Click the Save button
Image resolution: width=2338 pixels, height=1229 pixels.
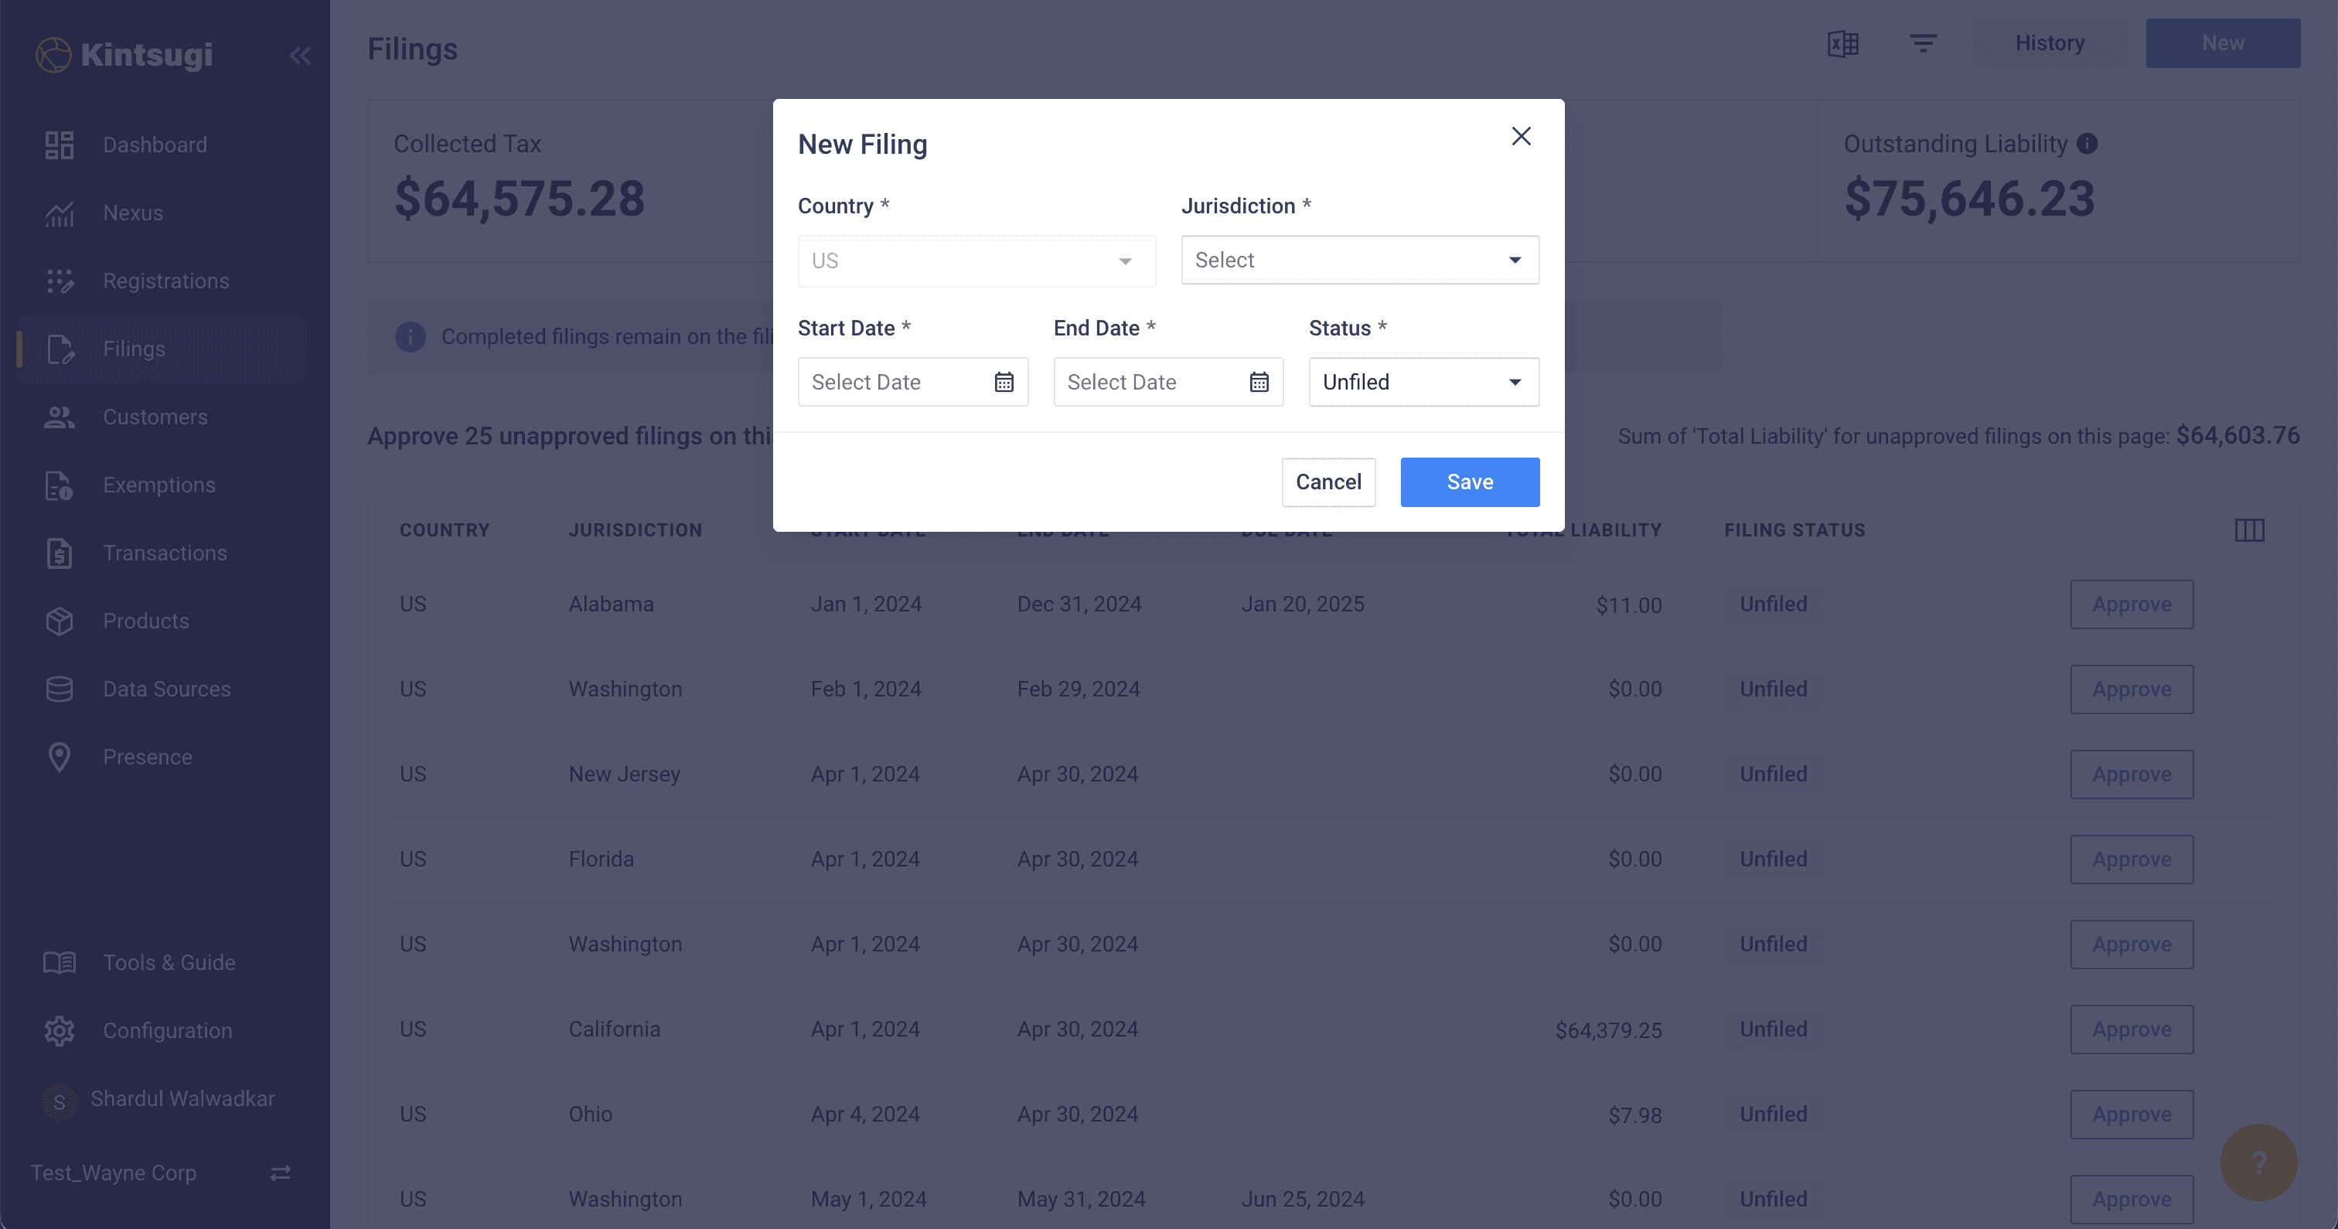1470,482
